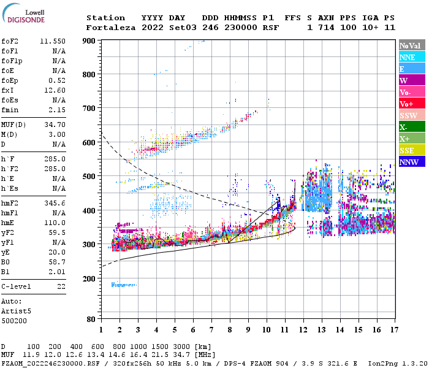
Task: Click the B1 value 2.01
Action: tap(57, 272)
